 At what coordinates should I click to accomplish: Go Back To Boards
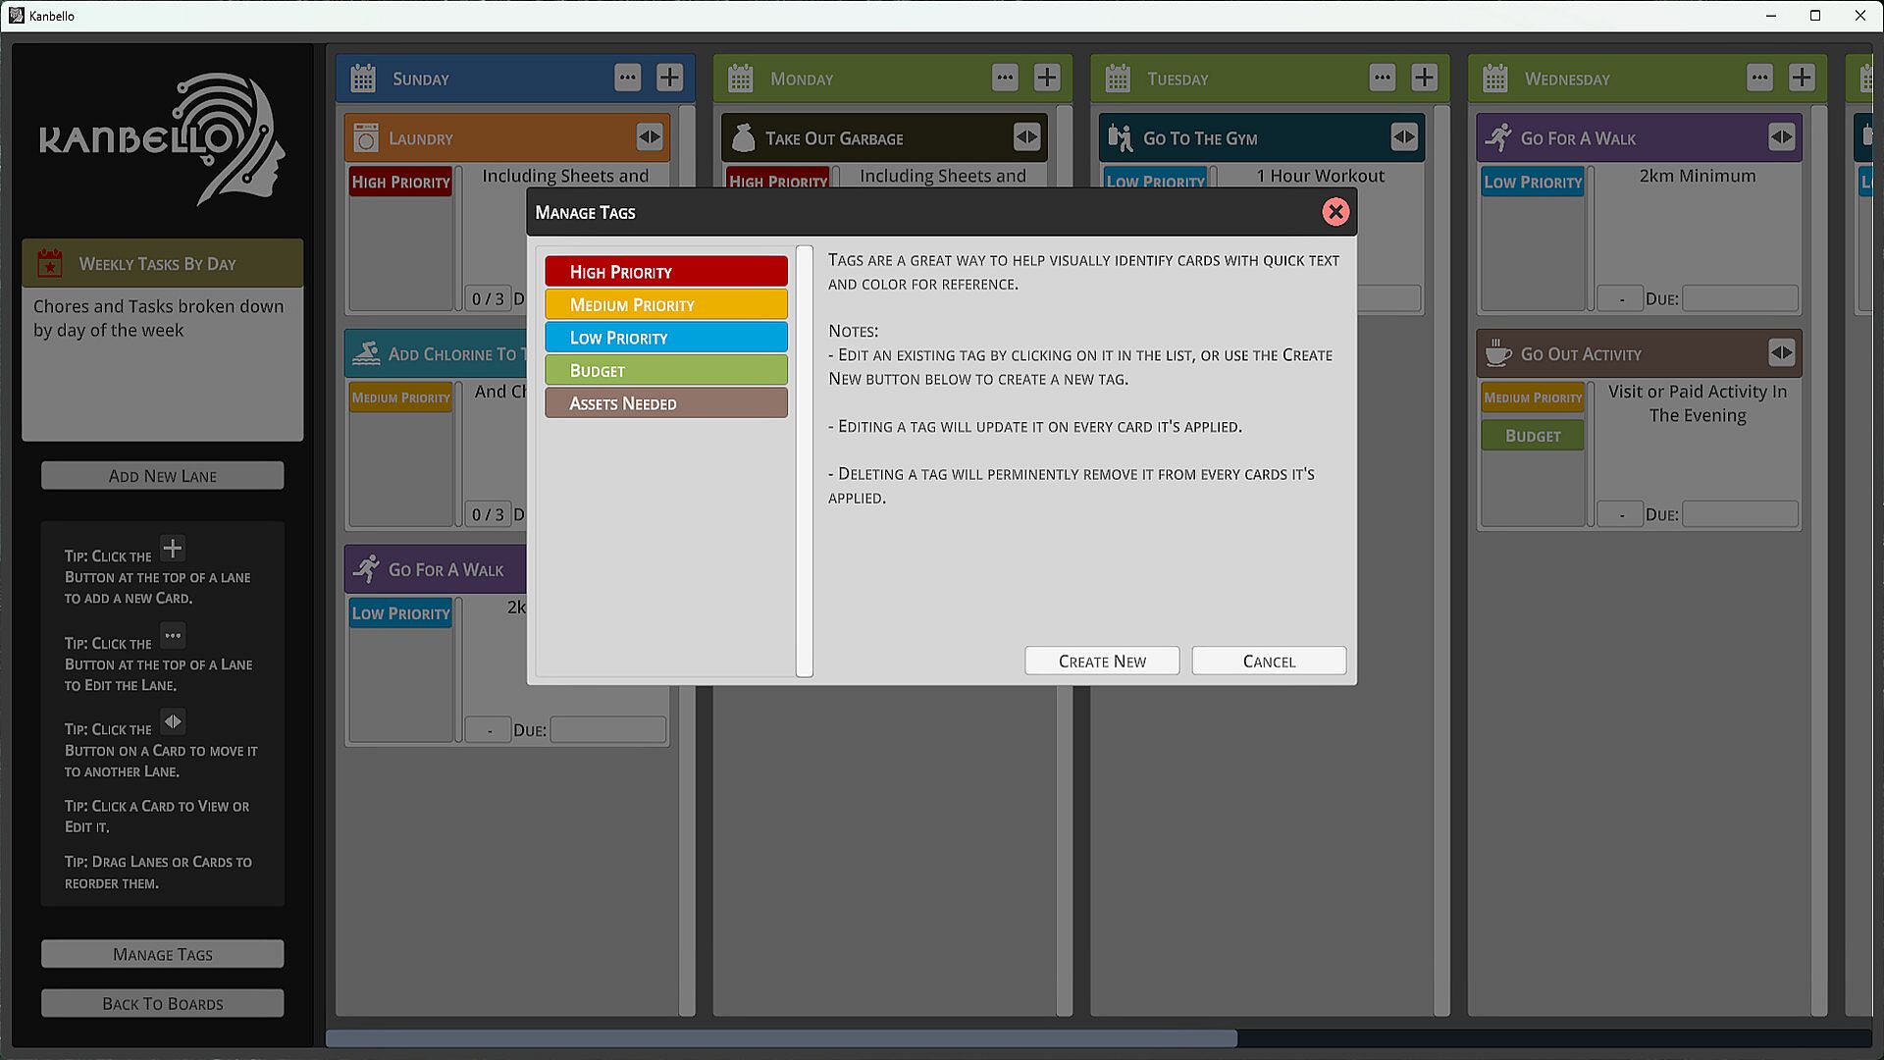coord(163,1003)
